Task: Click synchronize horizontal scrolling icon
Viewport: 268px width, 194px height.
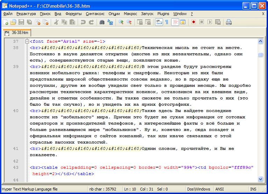Action: [148, 22]
